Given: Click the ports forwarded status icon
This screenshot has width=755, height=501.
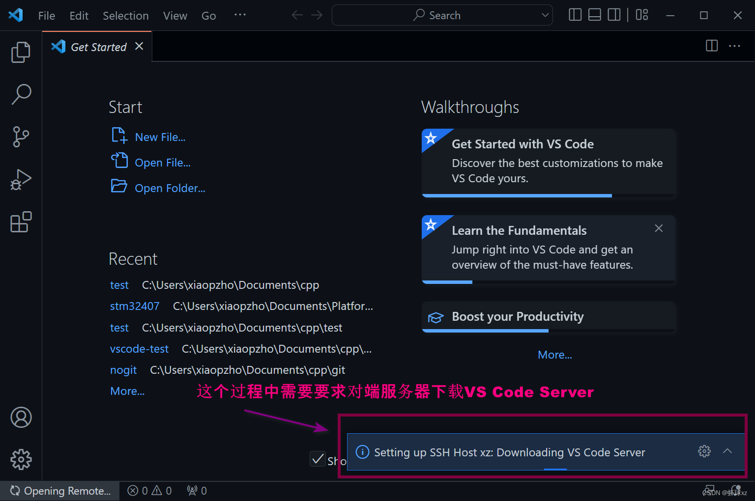Looking at the screenshot, I should pos(197,491).
